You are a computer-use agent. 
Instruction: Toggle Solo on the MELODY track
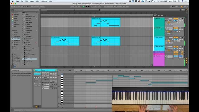click(180, 19)
